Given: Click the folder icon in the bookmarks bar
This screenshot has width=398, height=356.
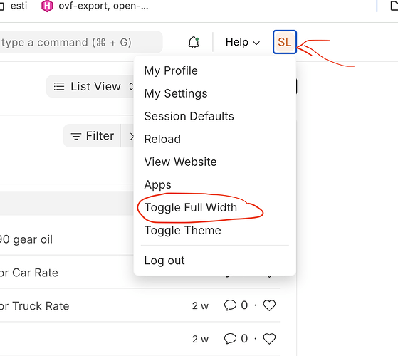Looking at the screenshot, I should pos(394,6).
